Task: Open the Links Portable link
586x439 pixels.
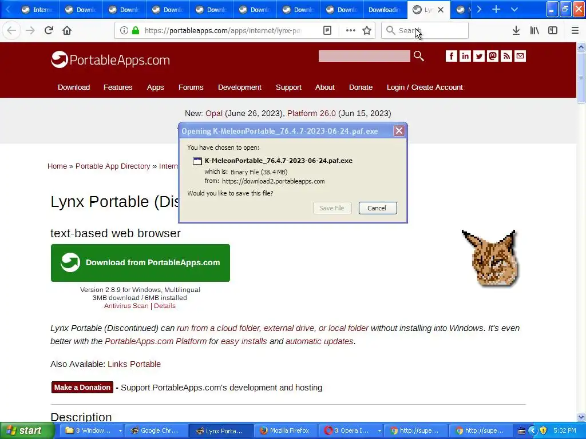Action: click(x=134, y=364)
